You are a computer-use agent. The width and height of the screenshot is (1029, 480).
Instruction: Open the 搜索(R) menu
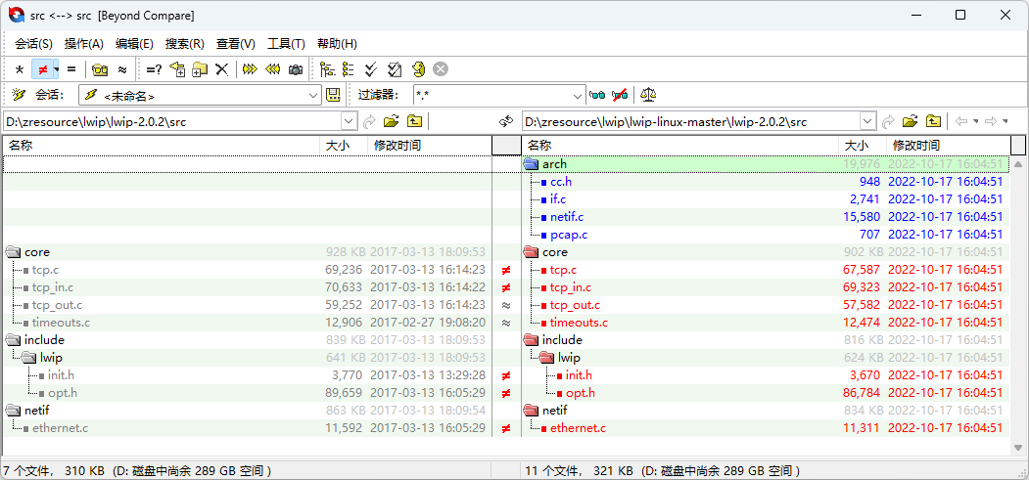(x=185, y=44)
